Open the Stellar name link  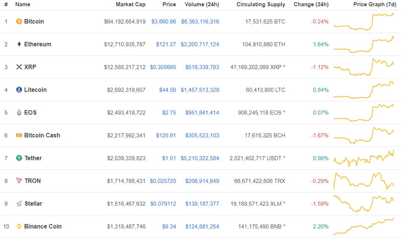(x=33, y=204)
